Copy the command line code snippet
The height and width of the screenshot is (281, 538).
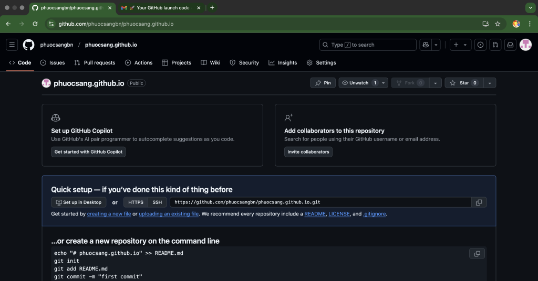(477, 254)
